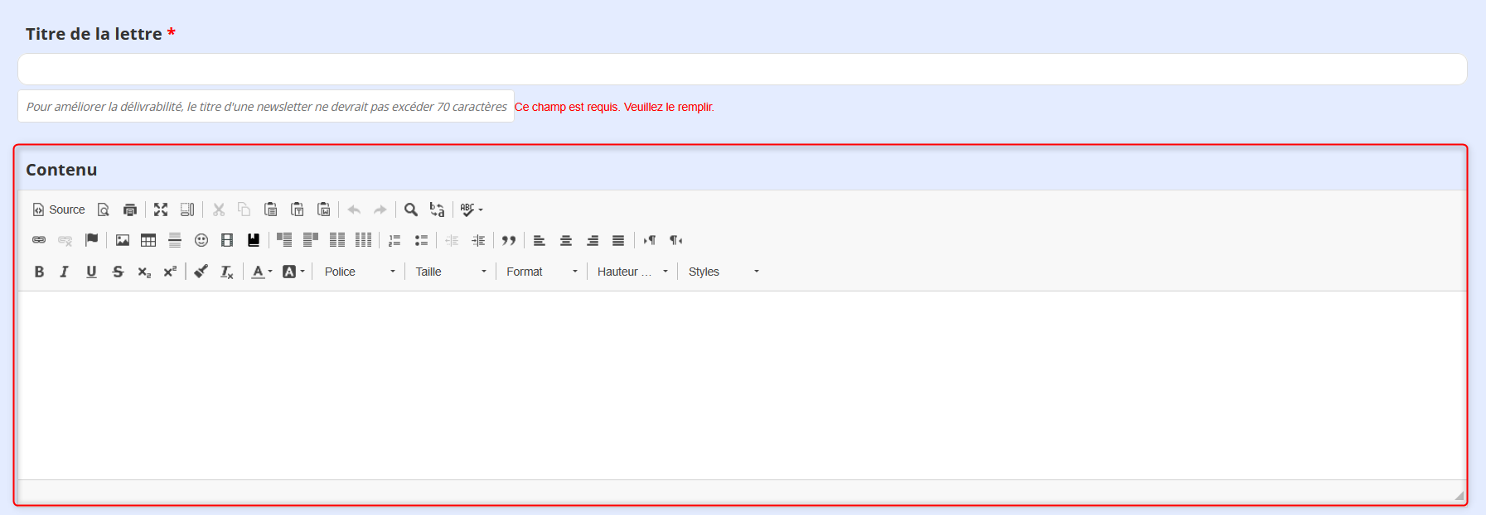Open the Taille size dropdown

pos(451,272)
